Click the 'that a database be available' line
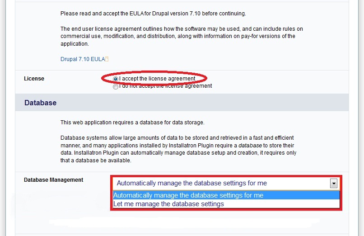The height and width of the screenshot is (236, 364). 96,160
